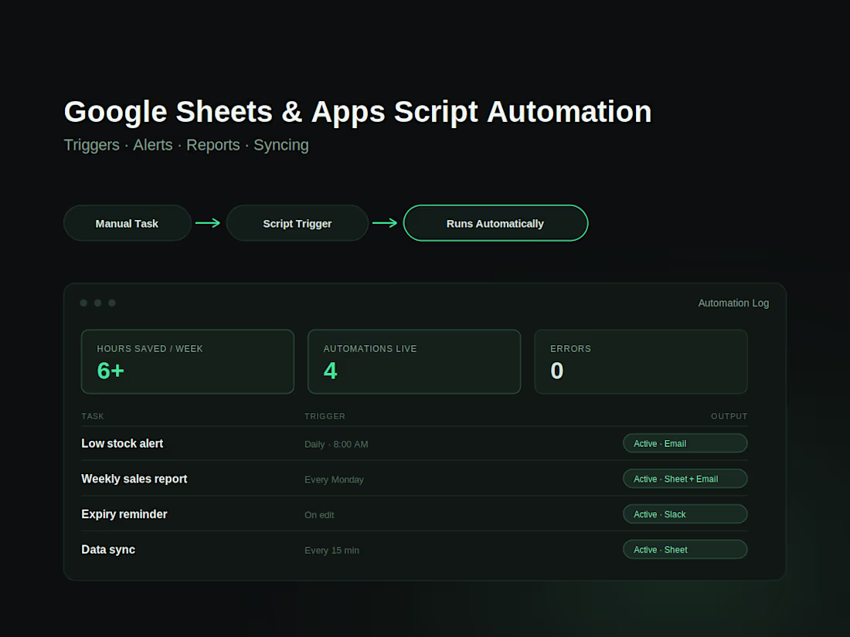Click the Active · Sheet + Email badge
Image resolution: width=850 pixels, height=637 pixels.
(685, 479)
